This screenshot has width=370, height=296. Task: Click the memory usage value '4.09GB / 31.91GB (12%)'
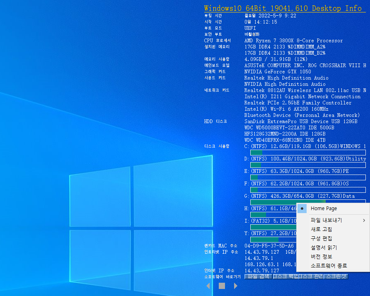point(276,59)
